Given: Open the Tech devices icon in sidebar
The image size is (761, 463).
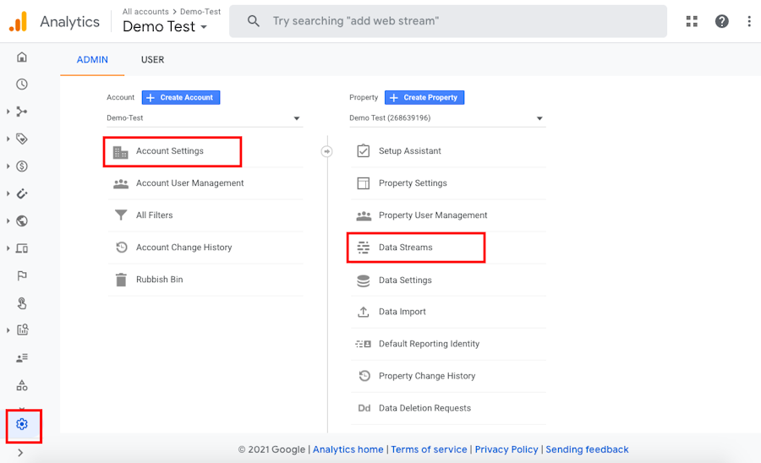Looking at the screenshot, I should click(22, 248).
